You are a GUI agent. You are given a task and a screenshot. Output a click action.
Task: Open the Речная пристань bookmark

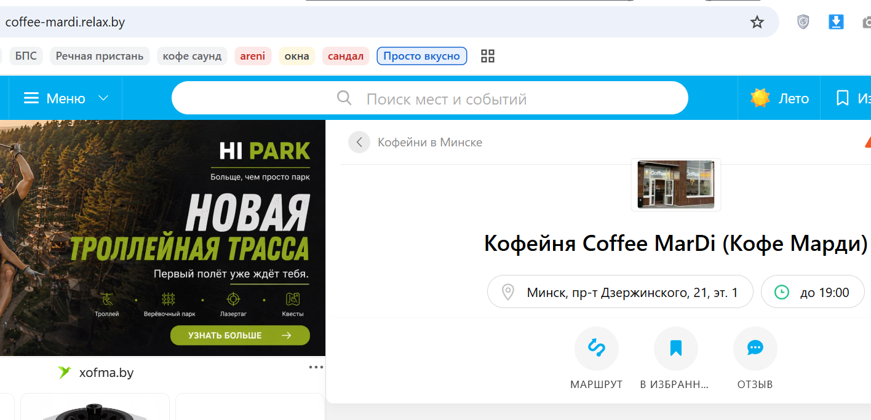tap(100, 56)
